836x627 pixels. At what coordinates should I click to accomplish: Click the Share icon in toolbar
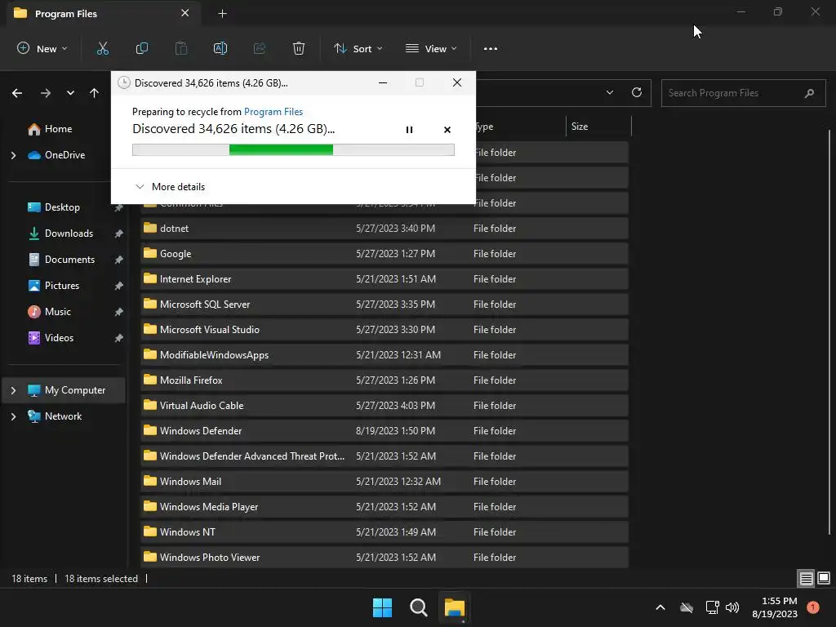click(x=260, y=48)
